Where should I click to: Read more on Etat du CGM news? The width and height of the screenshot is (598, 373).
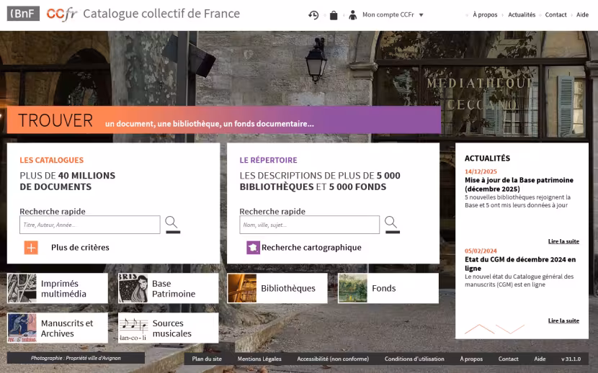(563, 321)
